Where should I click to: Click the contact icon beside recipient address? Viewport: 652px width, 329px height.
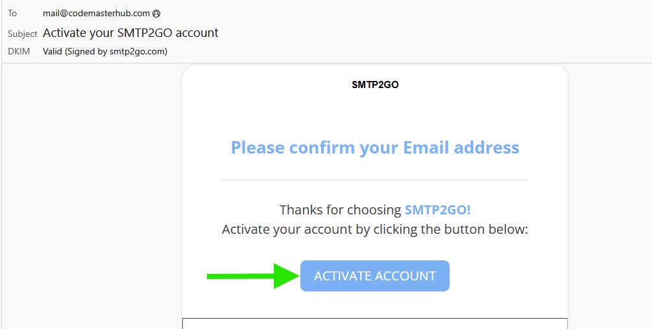pos(157,13)
